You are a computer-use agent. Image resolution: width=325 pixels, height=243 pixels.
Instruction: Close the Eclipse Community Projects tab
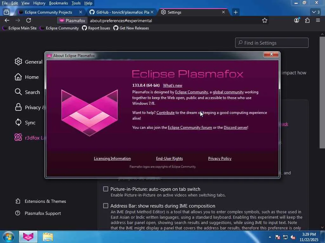point(81,12)
